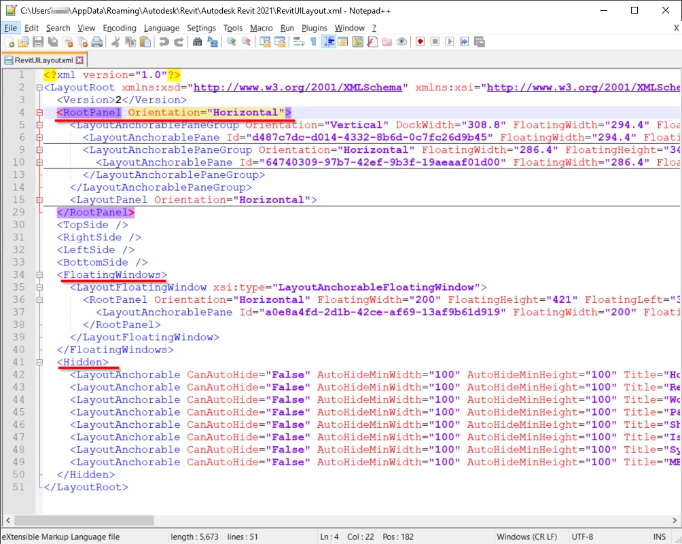Open the Plugins menu

pyautogui.click(x=314, y=28)
